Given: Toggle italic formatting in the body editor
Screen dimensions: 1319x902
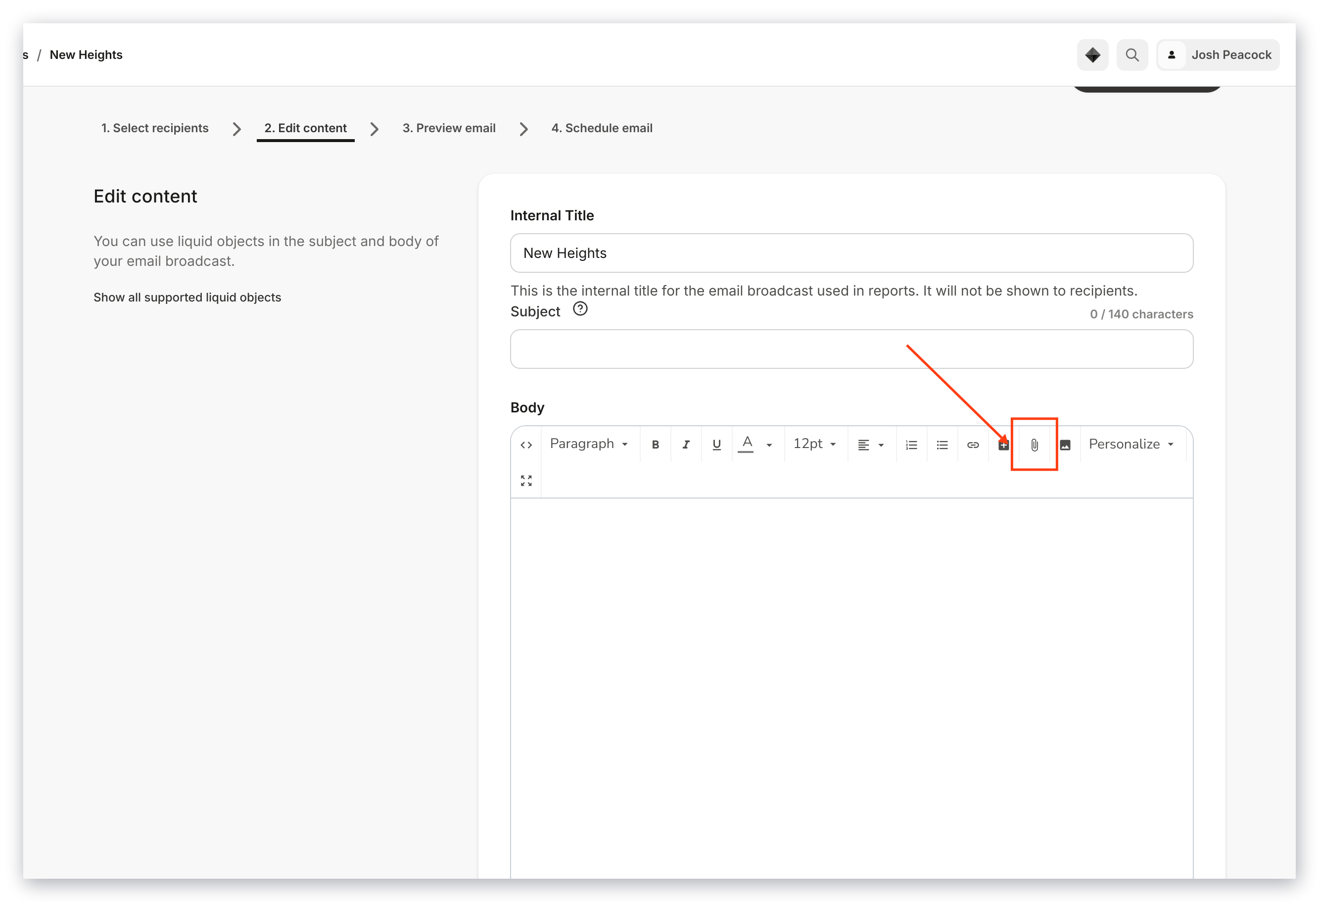Looking at the screenshot, I should pos(686,445).
